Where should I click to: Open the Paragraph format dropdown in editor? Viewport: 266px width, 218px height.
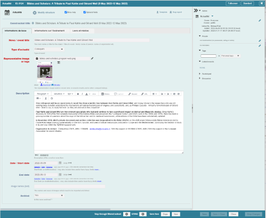[x=43, y=94]
